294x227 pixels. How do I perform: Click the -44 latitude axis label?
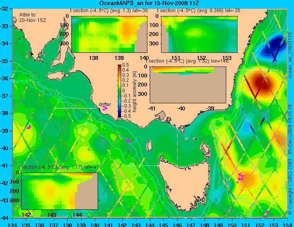[x=4, y=218]
